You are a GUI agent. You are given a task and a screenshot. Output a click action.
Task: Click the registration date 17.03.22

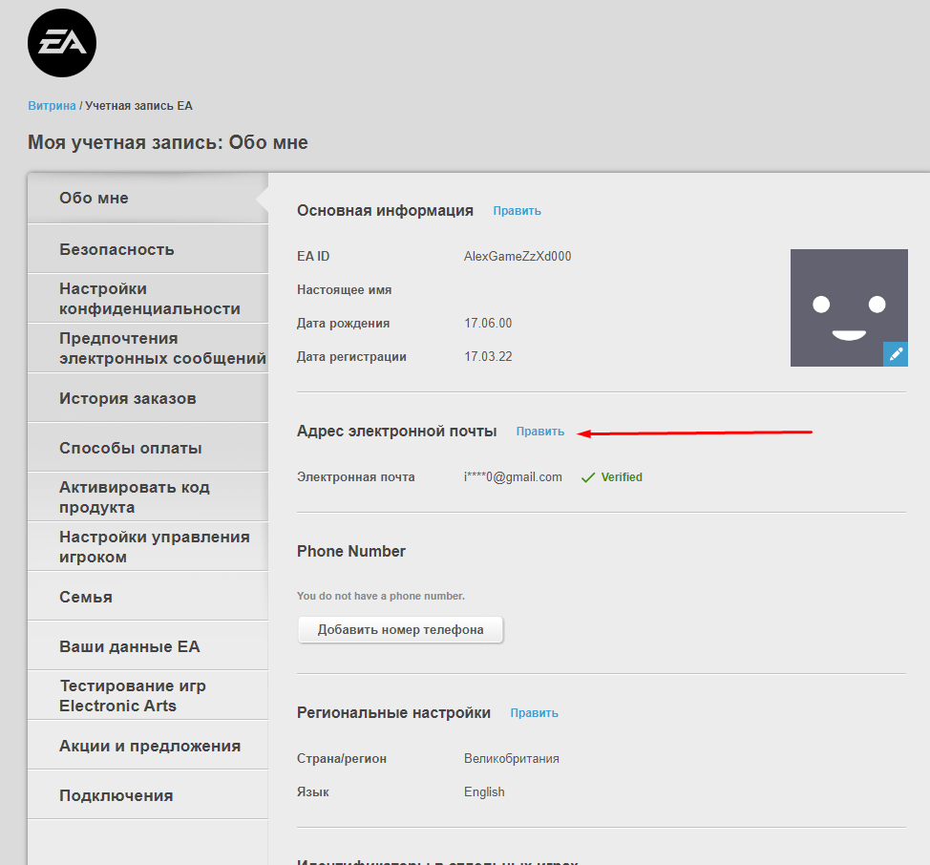click(x=488, y=356)
